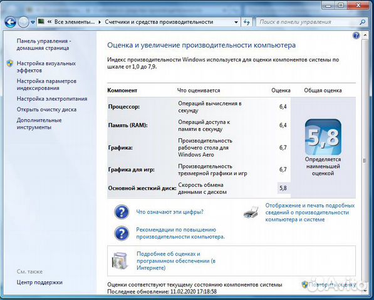Select 'Счетчики и средства производительности' breadcrumb
Viewport: 374px width, 300px height.
point(159,22)
